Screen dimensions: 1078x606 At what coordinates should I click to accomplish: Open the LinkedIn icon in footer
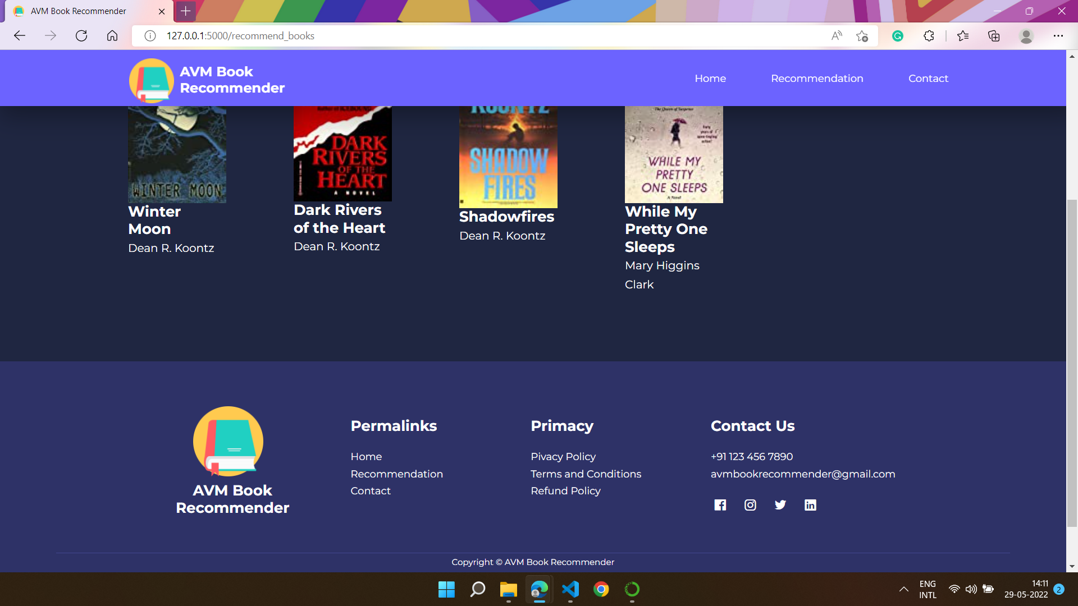click(810, 505)
